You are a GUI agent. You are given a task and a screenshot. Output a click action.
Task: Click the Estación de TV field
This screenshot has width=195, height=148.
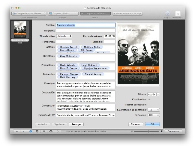point(86,115)
